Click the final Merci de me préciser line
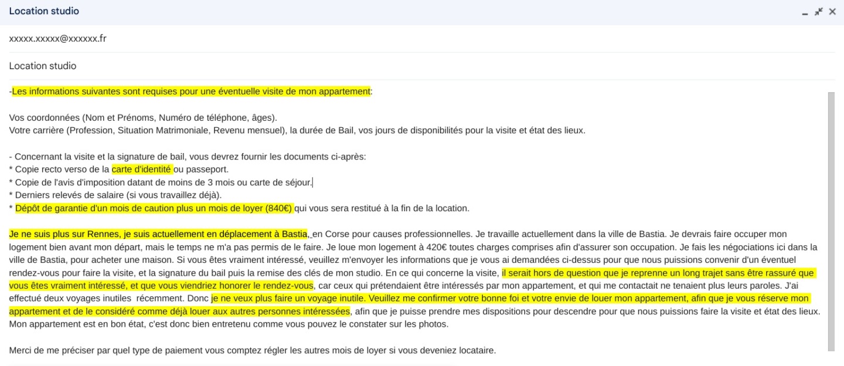This screenshot has height=366, width=844. click(x=251, y=350)
